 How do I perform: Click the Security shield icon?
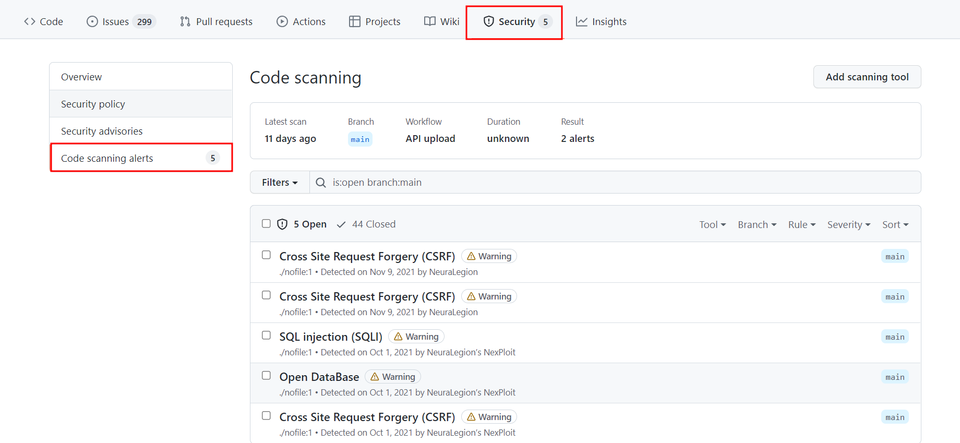click(489, 21)
